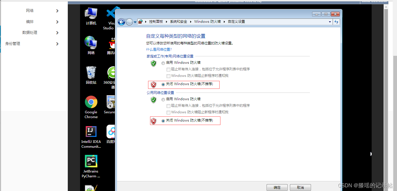Click 自定义设置 breadcrumb segment
The image size is (397, 191).
236,22
